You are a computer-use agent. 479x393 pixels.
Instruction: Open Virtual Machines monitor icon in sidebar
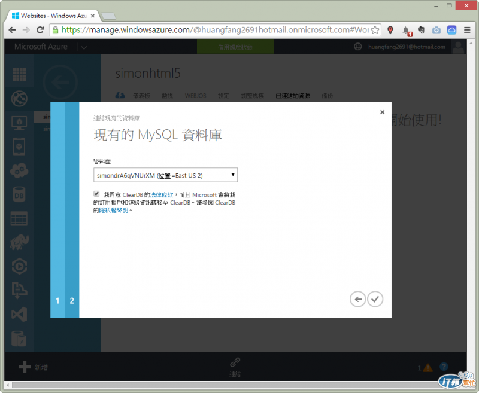[x=19, y=123]
